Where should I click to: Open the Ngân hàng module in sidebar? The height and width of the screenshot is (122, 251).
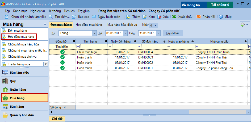pos(24,90)
